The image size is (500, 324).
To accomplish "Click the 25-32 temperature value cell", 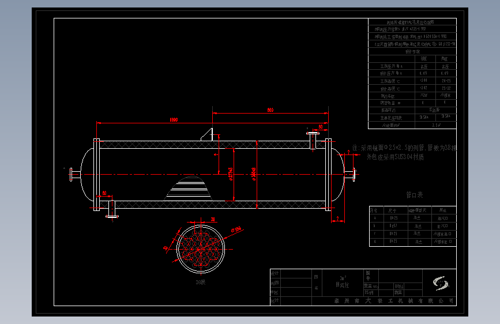I will 446,88.
